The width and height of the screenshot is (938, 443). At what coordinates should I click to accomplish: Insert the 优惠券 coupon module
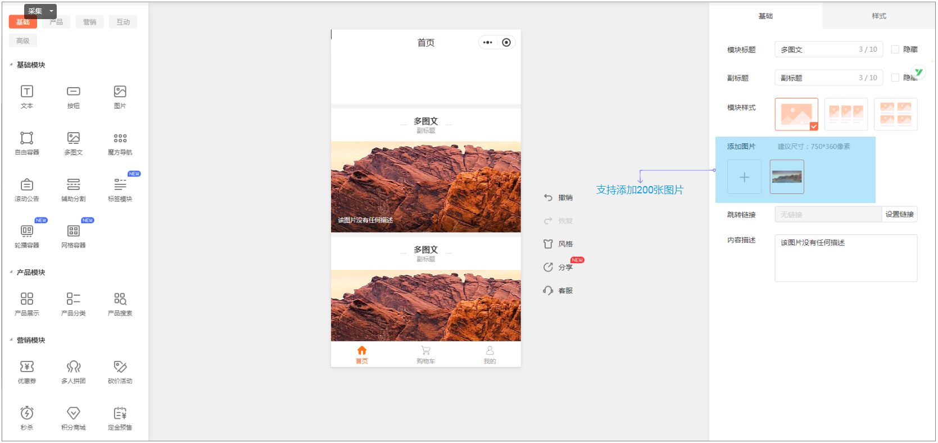tap(27, 367)
